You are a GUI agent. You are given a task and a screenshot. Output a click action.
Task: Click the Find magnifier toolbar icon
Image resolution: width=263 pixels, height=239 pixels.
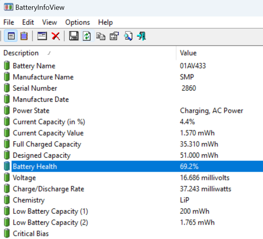click(x=128, y=36)
